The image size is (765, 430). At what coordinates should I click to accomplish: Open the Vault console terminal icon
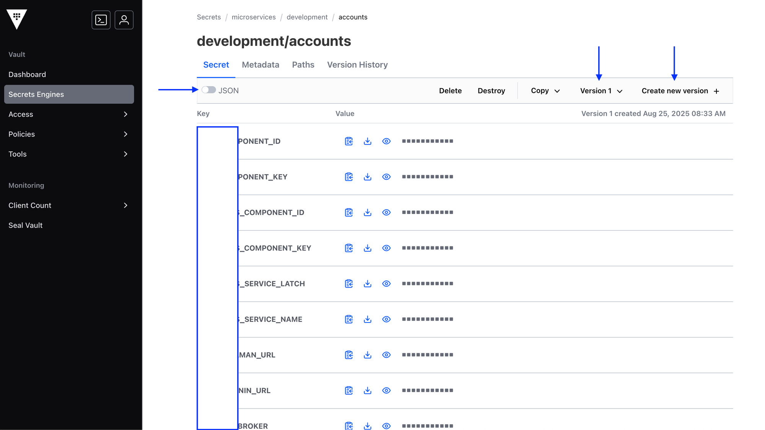tap(101, 20)
